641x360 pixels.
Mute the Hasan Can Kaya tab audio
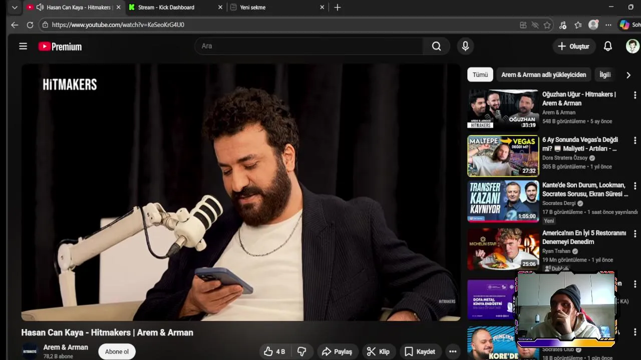[x=40, y=7]
